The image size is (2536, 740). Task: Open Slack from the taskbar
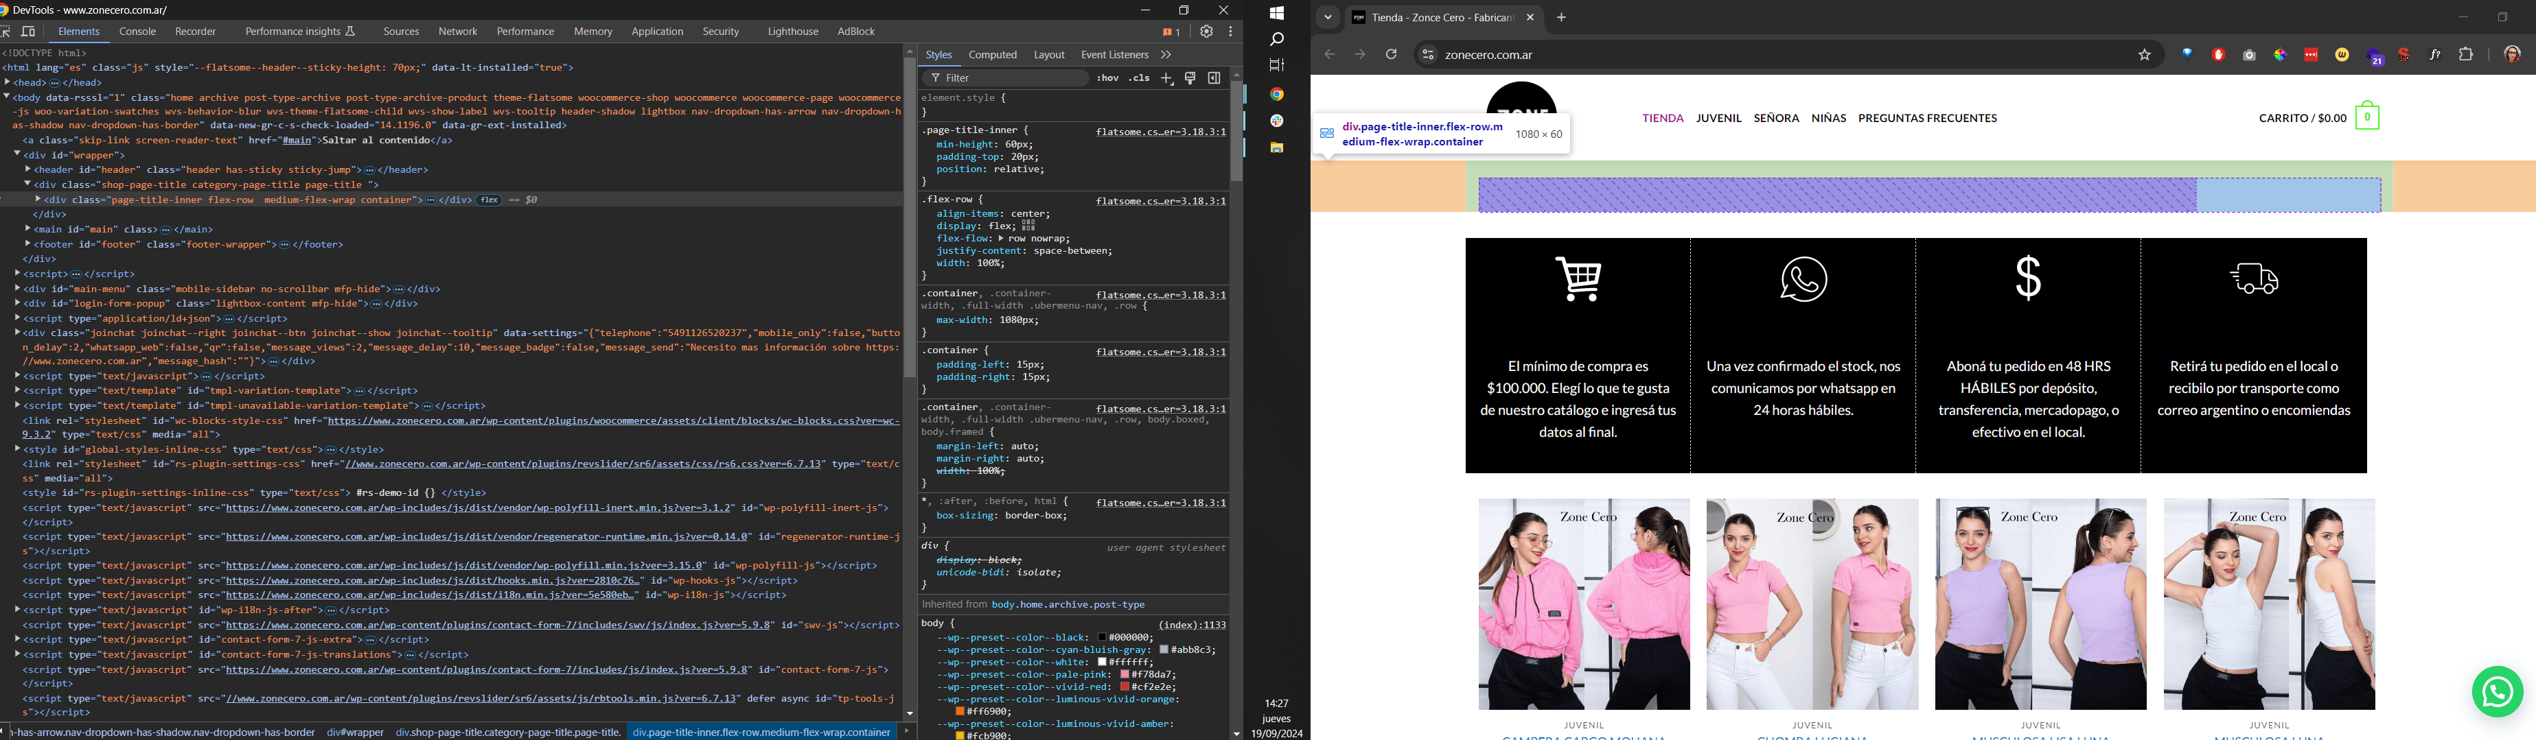[x=1277, y=121]
